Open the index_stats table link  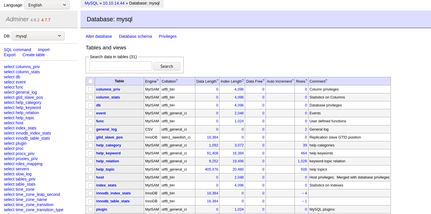pyautogui.click(x=106, y=185)
